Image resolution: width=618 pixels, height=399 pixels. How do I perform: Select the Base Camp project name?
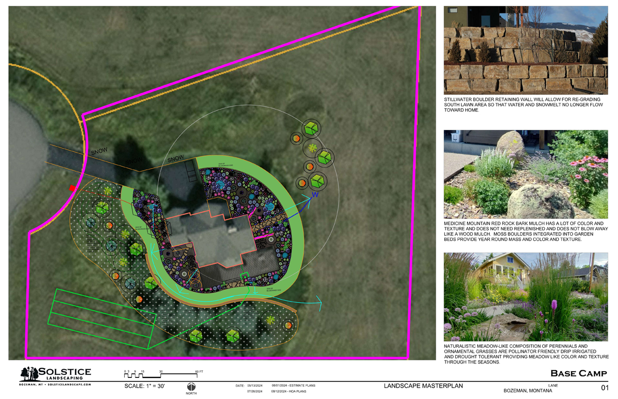click(x=579, y=373)
